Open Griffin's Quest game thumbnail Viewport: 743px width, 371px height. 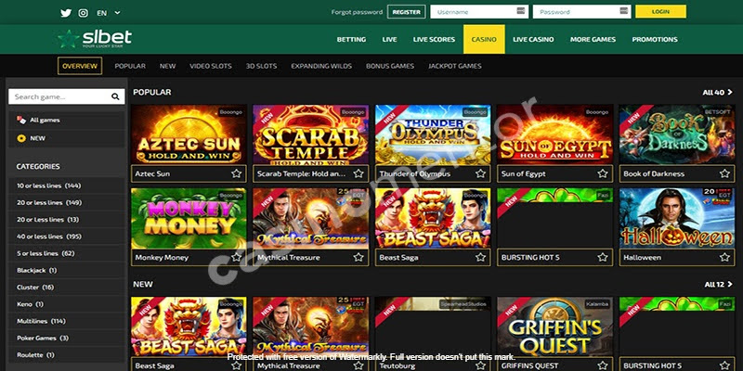554,327
